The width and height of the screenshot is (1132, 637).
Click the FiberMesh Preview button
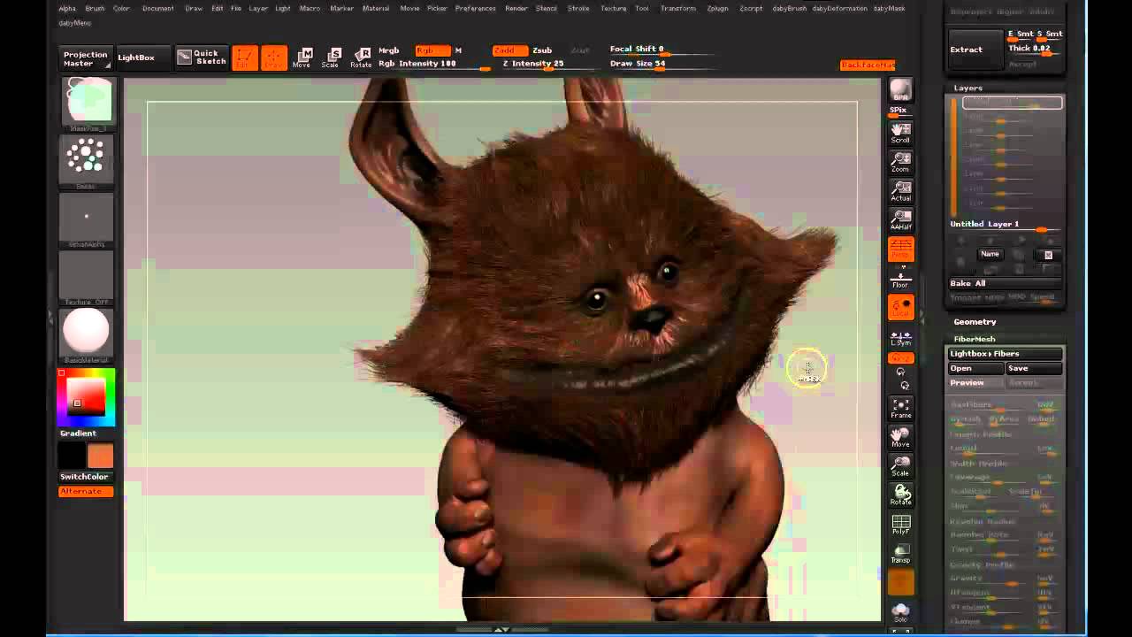[x=975, y=383]
